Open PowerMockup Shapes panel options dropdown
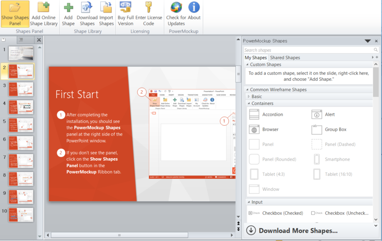The image size is (382, 241). click(x=368, y=41)
